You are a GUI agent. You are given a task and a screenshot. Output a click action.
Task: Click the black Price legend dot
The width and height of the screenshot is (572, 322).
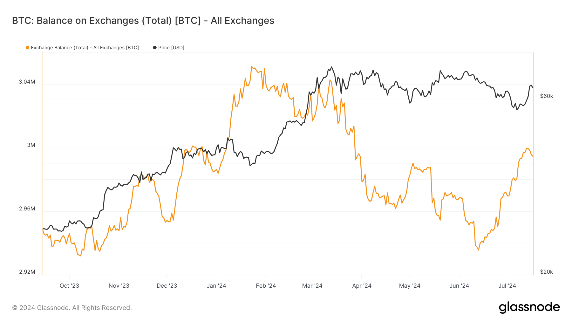[x=155, y=48]
